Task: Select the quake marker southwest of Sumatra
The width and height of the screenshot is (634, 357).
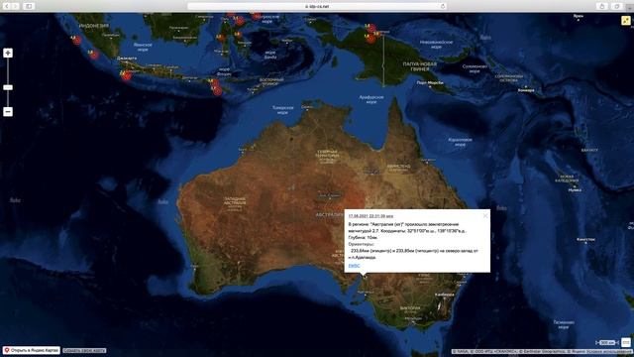Action: click(94, 55)
